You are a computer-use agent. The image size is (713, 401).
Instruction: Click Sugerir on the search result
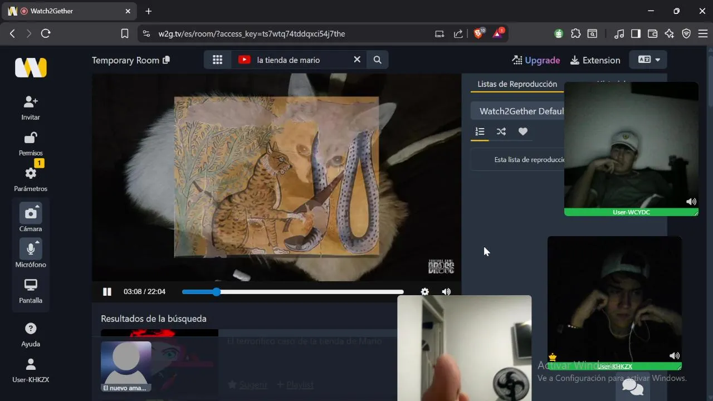[x=247, y=385]
